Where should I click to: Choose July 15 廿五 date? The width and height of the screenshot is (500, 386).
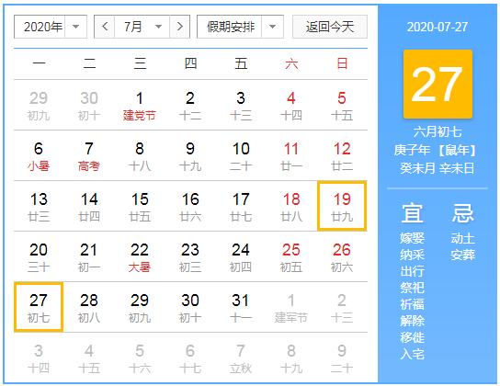pyautogui.click(x=140, y=207)
